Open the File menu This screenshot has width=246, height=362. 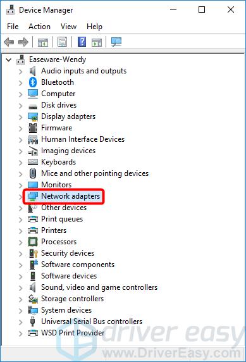tap(13, 27)
